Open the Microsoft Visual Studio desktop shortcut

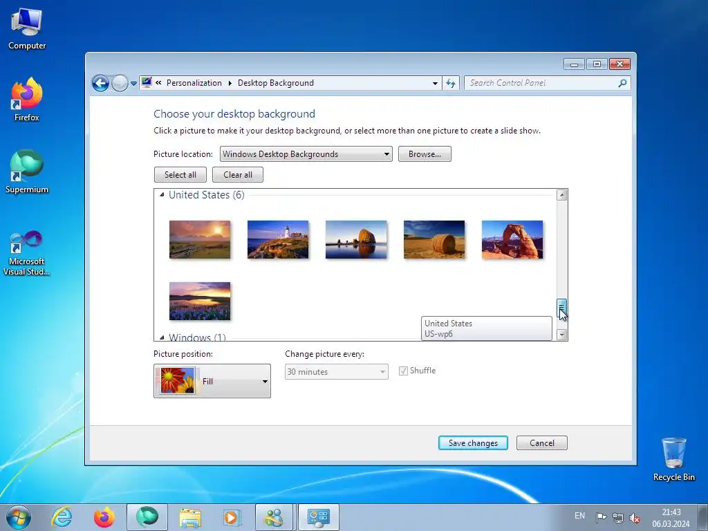coord(27,253)
